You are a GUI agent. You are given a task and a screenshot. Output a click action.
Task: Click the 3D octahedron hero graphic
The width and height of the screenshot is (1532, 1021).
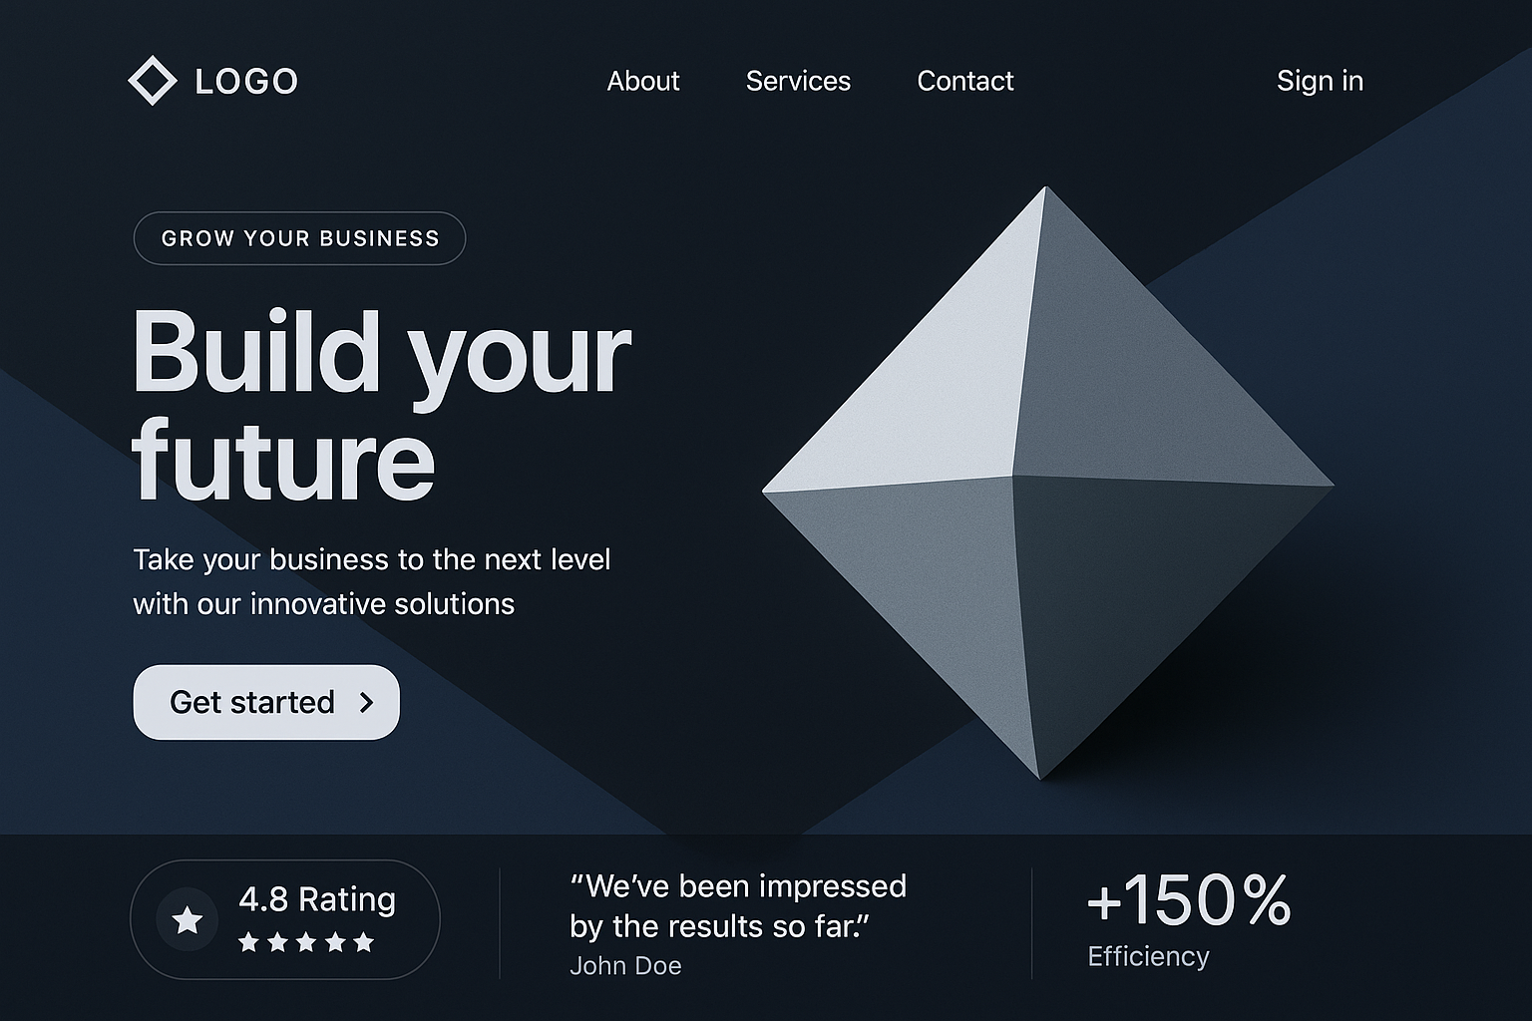tap(1045, 485)
